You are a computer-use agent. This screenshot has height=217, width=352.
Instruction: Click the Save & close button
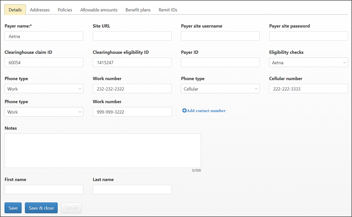(41, 208)
